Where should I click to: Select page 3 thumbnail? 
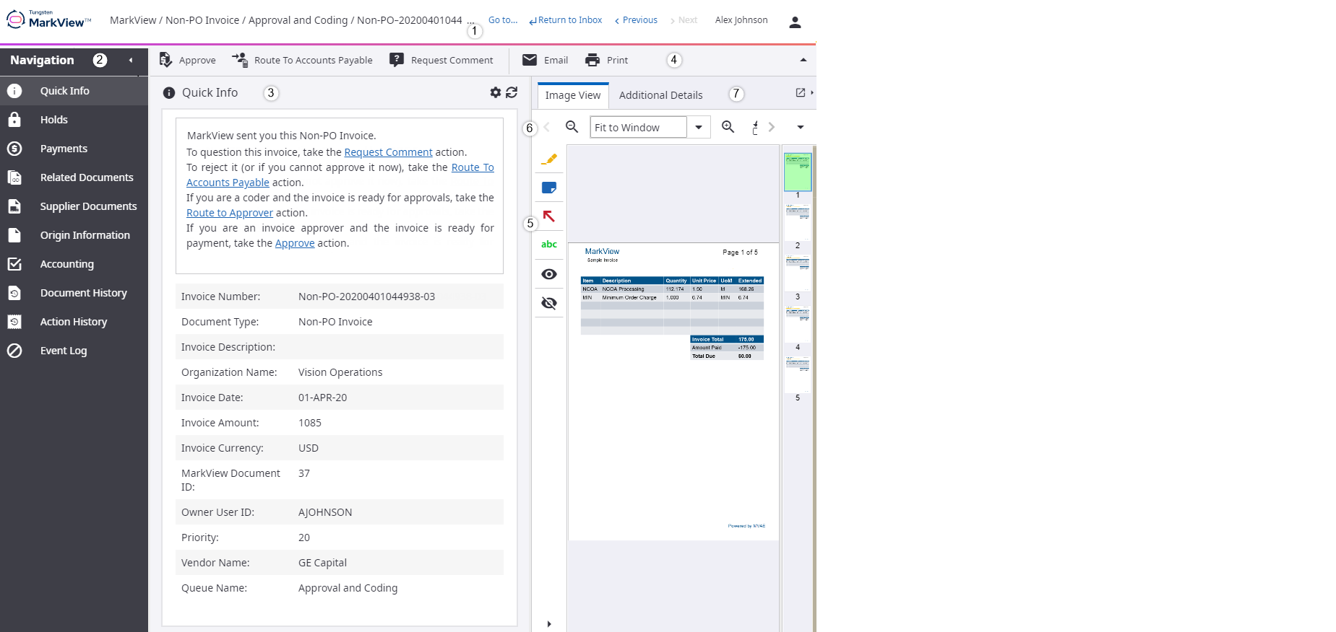(798, 273)
